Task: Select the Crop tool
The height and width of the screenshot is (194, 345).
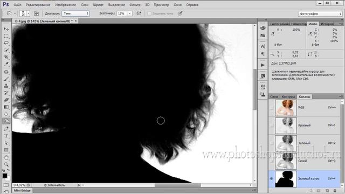Action: pyautogui.click(x=6, y=57)
